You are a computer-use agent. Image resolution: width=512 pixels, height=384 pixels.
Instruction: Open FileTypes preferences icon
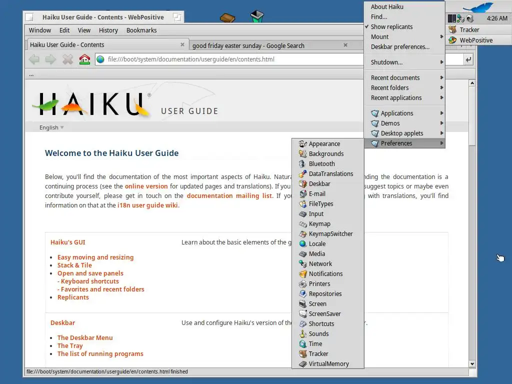(x=303, y=204)
